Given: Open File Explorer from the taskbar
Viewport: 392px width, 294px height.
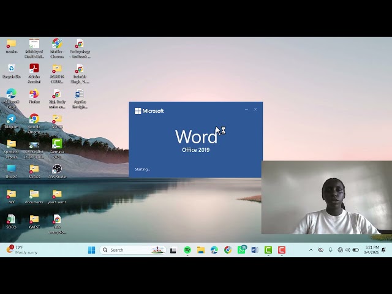Looking at the screenshot, I should (201, 250).
